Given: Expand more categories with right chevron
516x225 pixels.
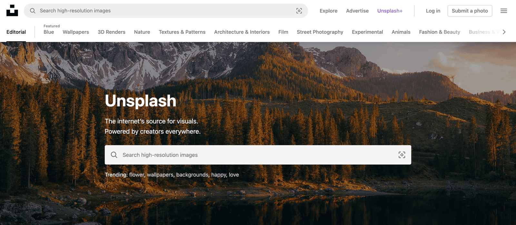Looking at the screenshot, I should tap(504, 32).
